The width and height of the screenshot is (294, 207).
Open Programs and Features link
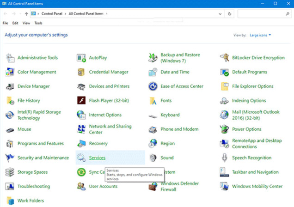(41, 144)
